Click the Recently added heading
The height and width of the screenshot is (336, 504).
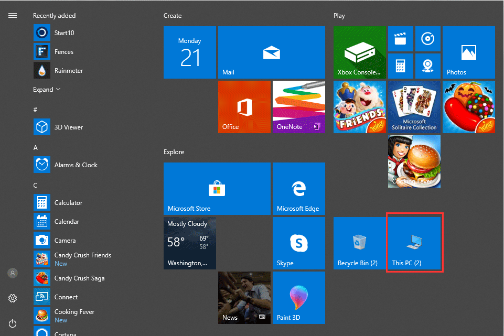[55, 16]
